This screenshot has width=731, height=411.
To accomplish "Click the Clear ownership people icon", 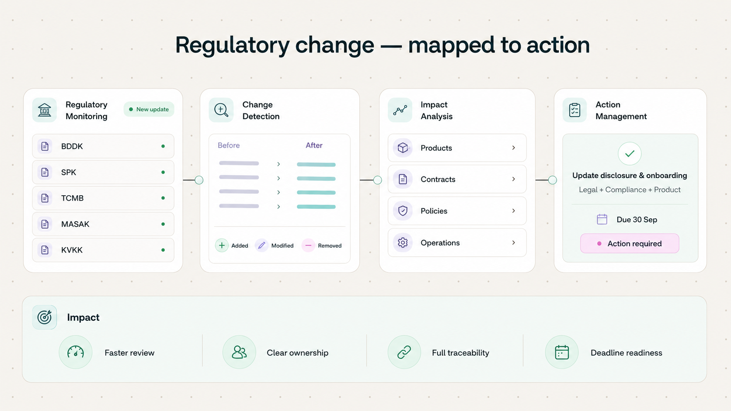I will [239, 352].
